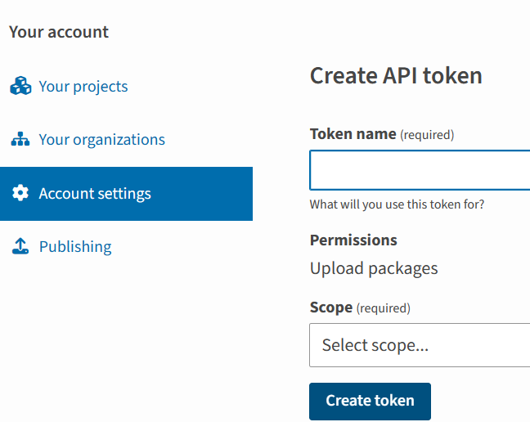The height and width of the screenshot is (422, 530).
Task: Click the (required) note beside Token name
Action: (x=427, y=135)
